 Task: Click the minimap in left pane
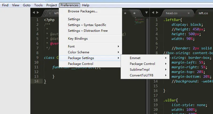pyautogui.click(x=139, y=21)
